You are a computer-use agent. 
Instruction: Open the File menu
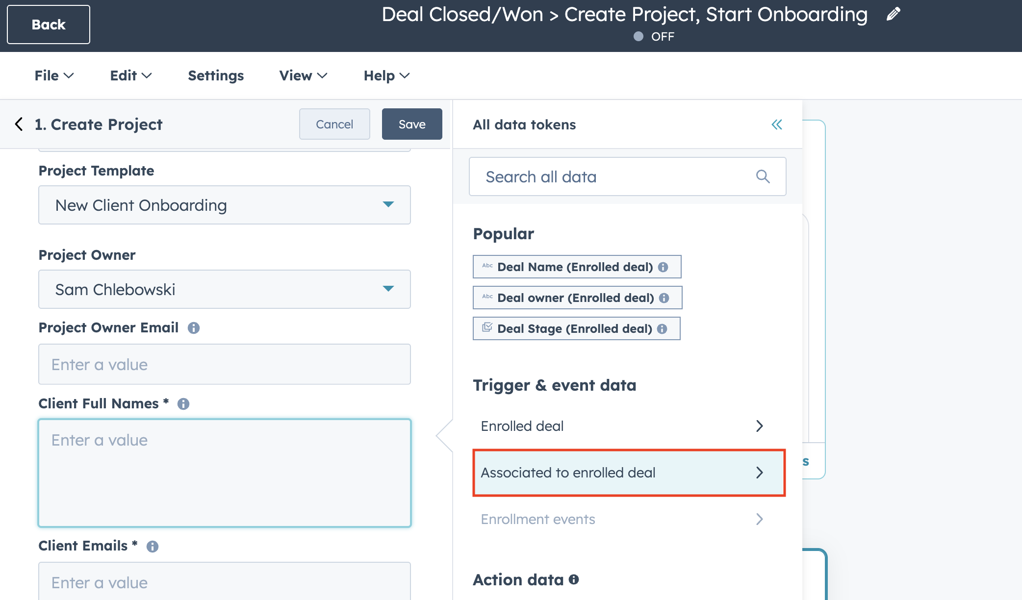pos(53,75)
